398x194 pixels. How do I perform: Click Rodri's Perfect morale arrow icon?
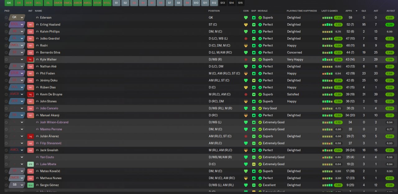point(260,46)
